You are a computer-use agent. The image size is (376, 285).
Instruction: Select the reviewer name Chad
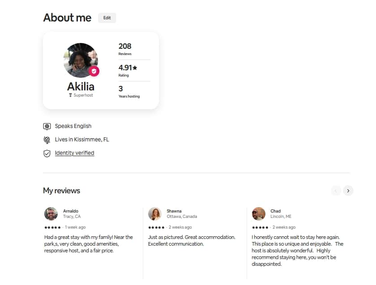(276, 211)
